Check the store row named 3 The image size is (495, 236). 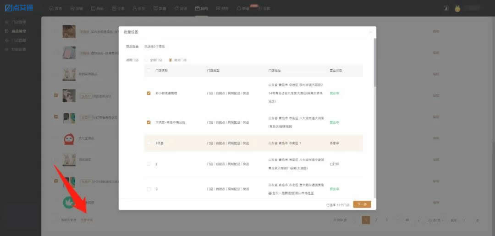point(148,189)
